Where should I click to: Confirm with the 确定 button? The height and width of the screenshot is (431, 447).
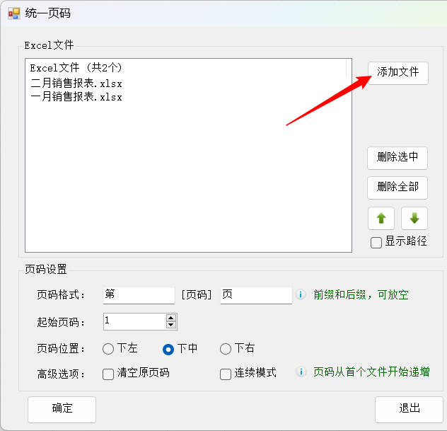[62, 408]
